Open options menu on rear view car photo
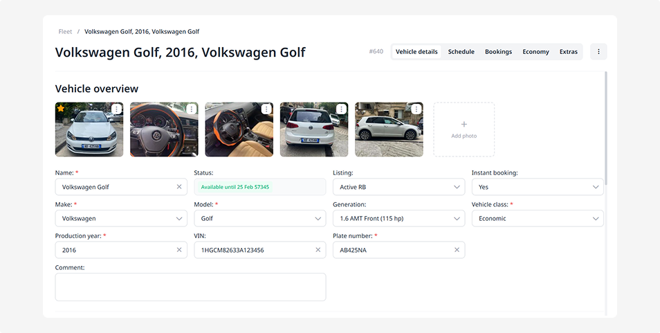660x333 pixels. 341,109
